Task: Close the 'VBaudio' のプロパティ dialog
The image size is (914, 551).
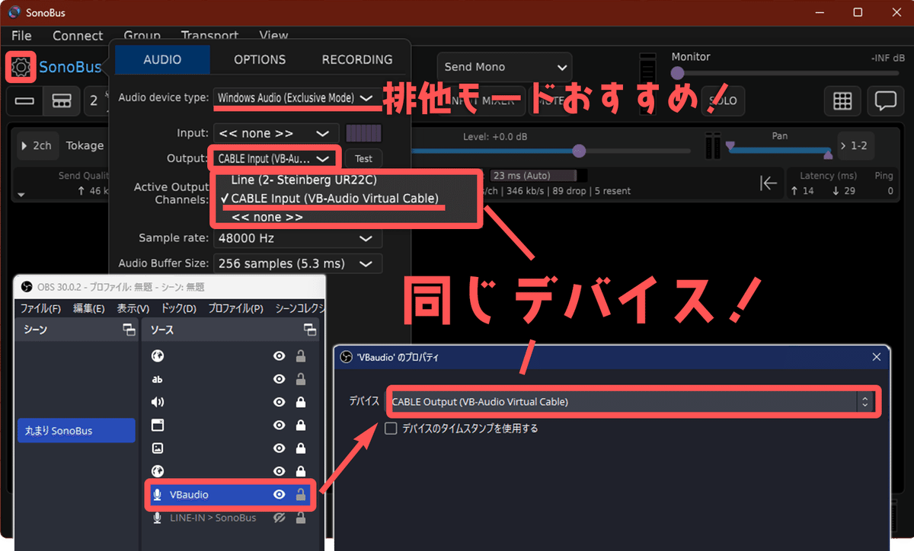Action: click(877, 357)
